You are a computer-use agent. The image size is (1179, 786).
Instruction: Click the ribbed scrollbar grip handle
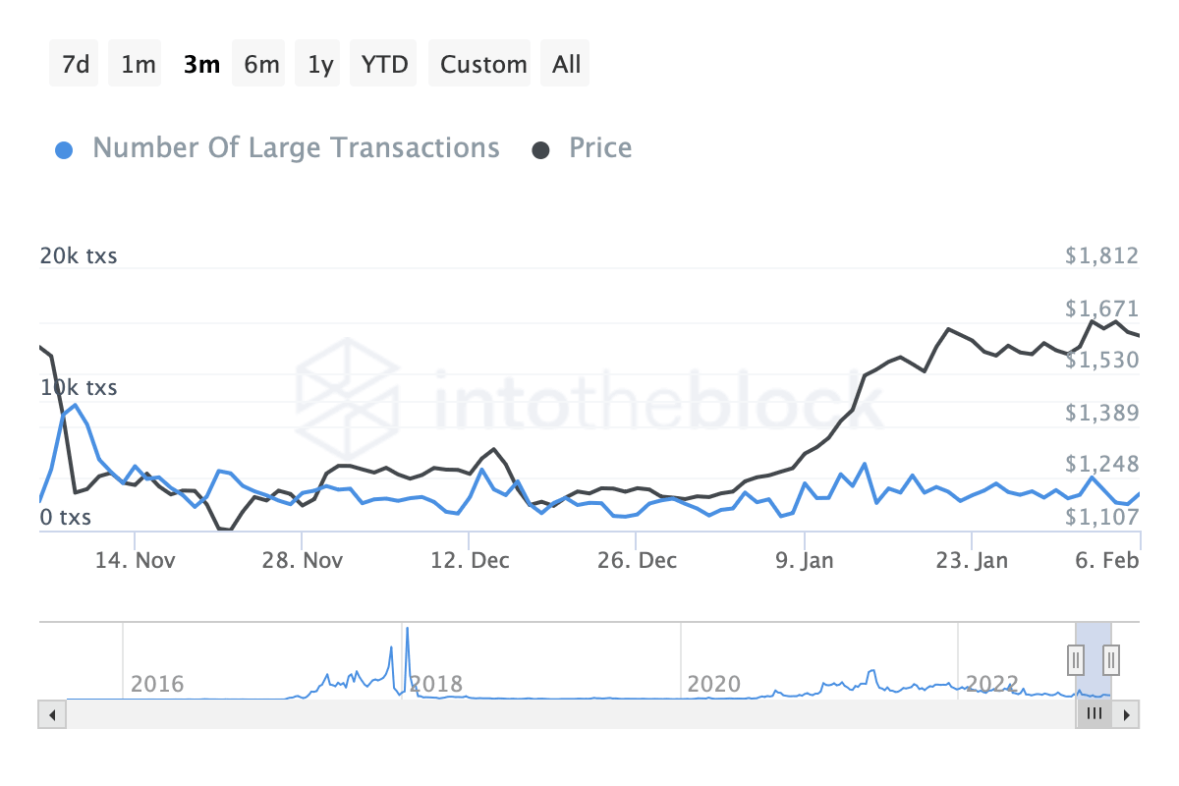tap(1095, 714)
